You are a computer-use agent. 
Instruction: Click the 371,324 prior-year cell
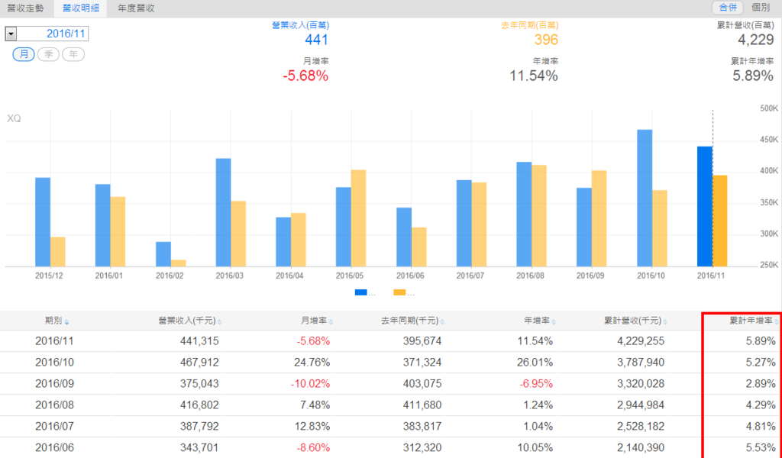[x=422, y=363]
